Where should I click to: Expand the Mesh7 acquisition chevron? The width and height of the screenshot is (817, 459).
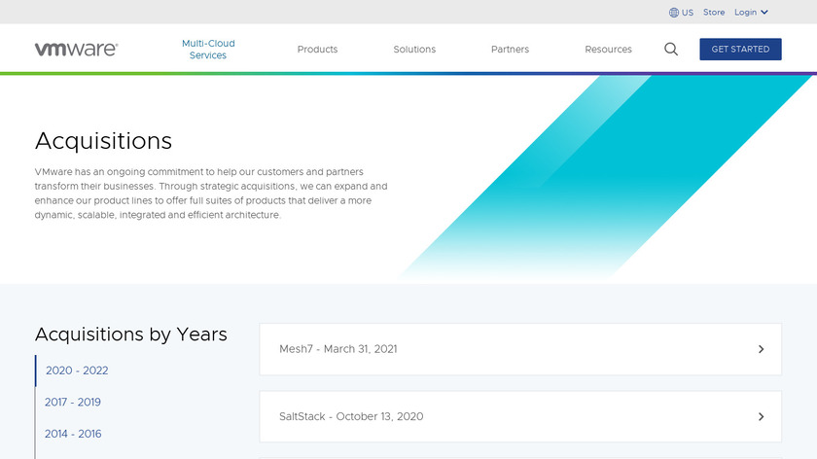tap(761, 349)
